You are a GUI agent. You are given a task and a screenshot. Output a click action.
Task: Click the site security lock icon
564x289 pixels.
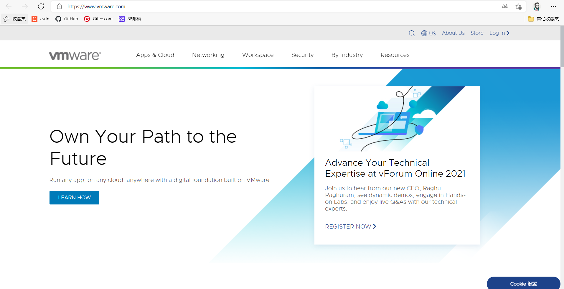pos(59,6)
